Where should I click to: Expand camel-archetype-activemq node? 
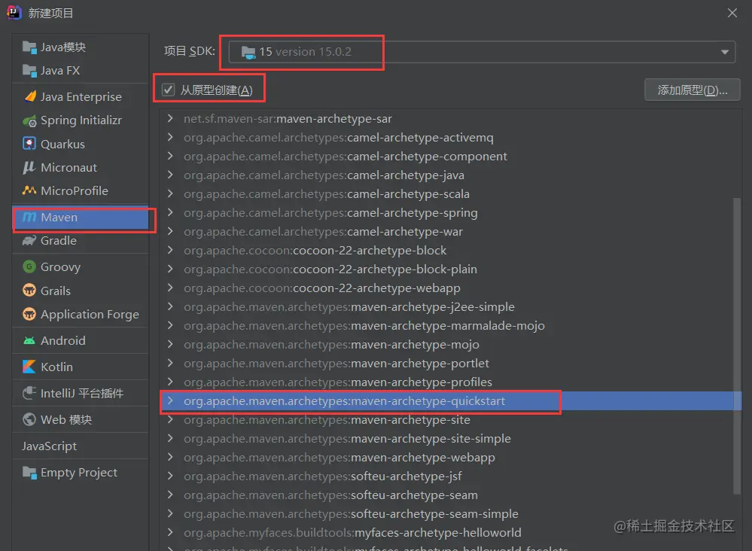pyautogui.click(x=170, y=137)
